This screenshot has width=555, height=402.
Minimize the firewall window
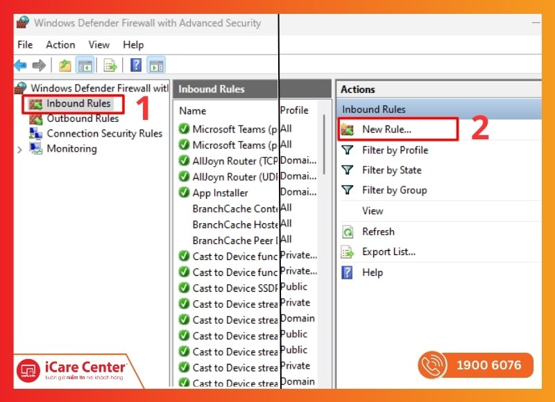[x=536, y=23]
